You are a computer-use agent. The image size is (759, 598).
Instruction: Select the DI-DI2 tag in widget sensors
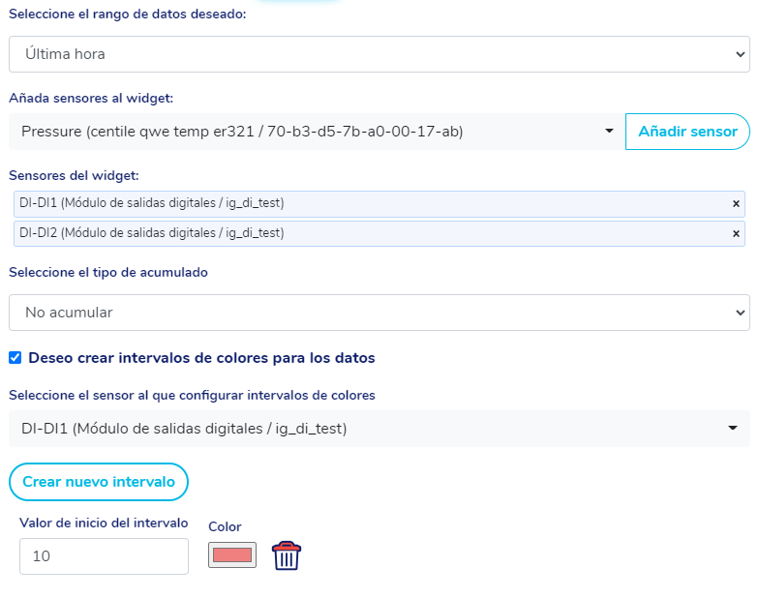pos(368,233)
